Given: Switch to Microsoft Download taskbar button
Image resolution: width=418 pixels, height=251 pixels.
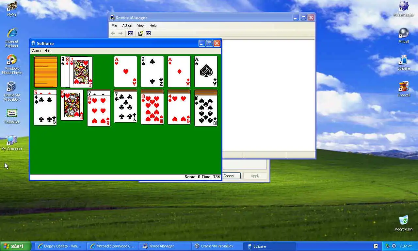Looking at the screenshot, I should point(112,246).
